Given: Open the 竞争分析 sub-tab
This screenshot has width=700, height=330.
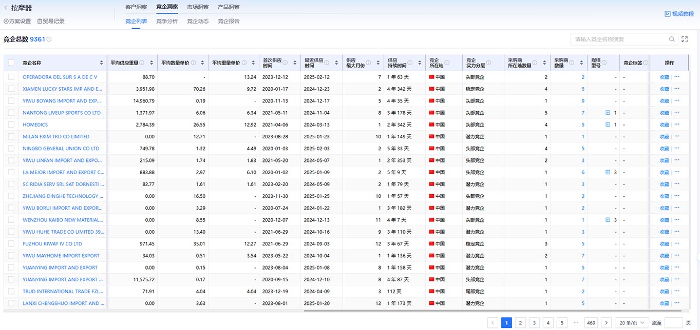Looking at the screenshot, I should tap(167, 22).
